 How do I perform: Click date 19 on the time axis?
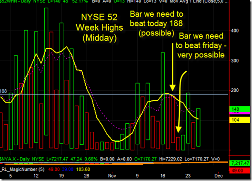pyautogui.click(x=61, y=176)
